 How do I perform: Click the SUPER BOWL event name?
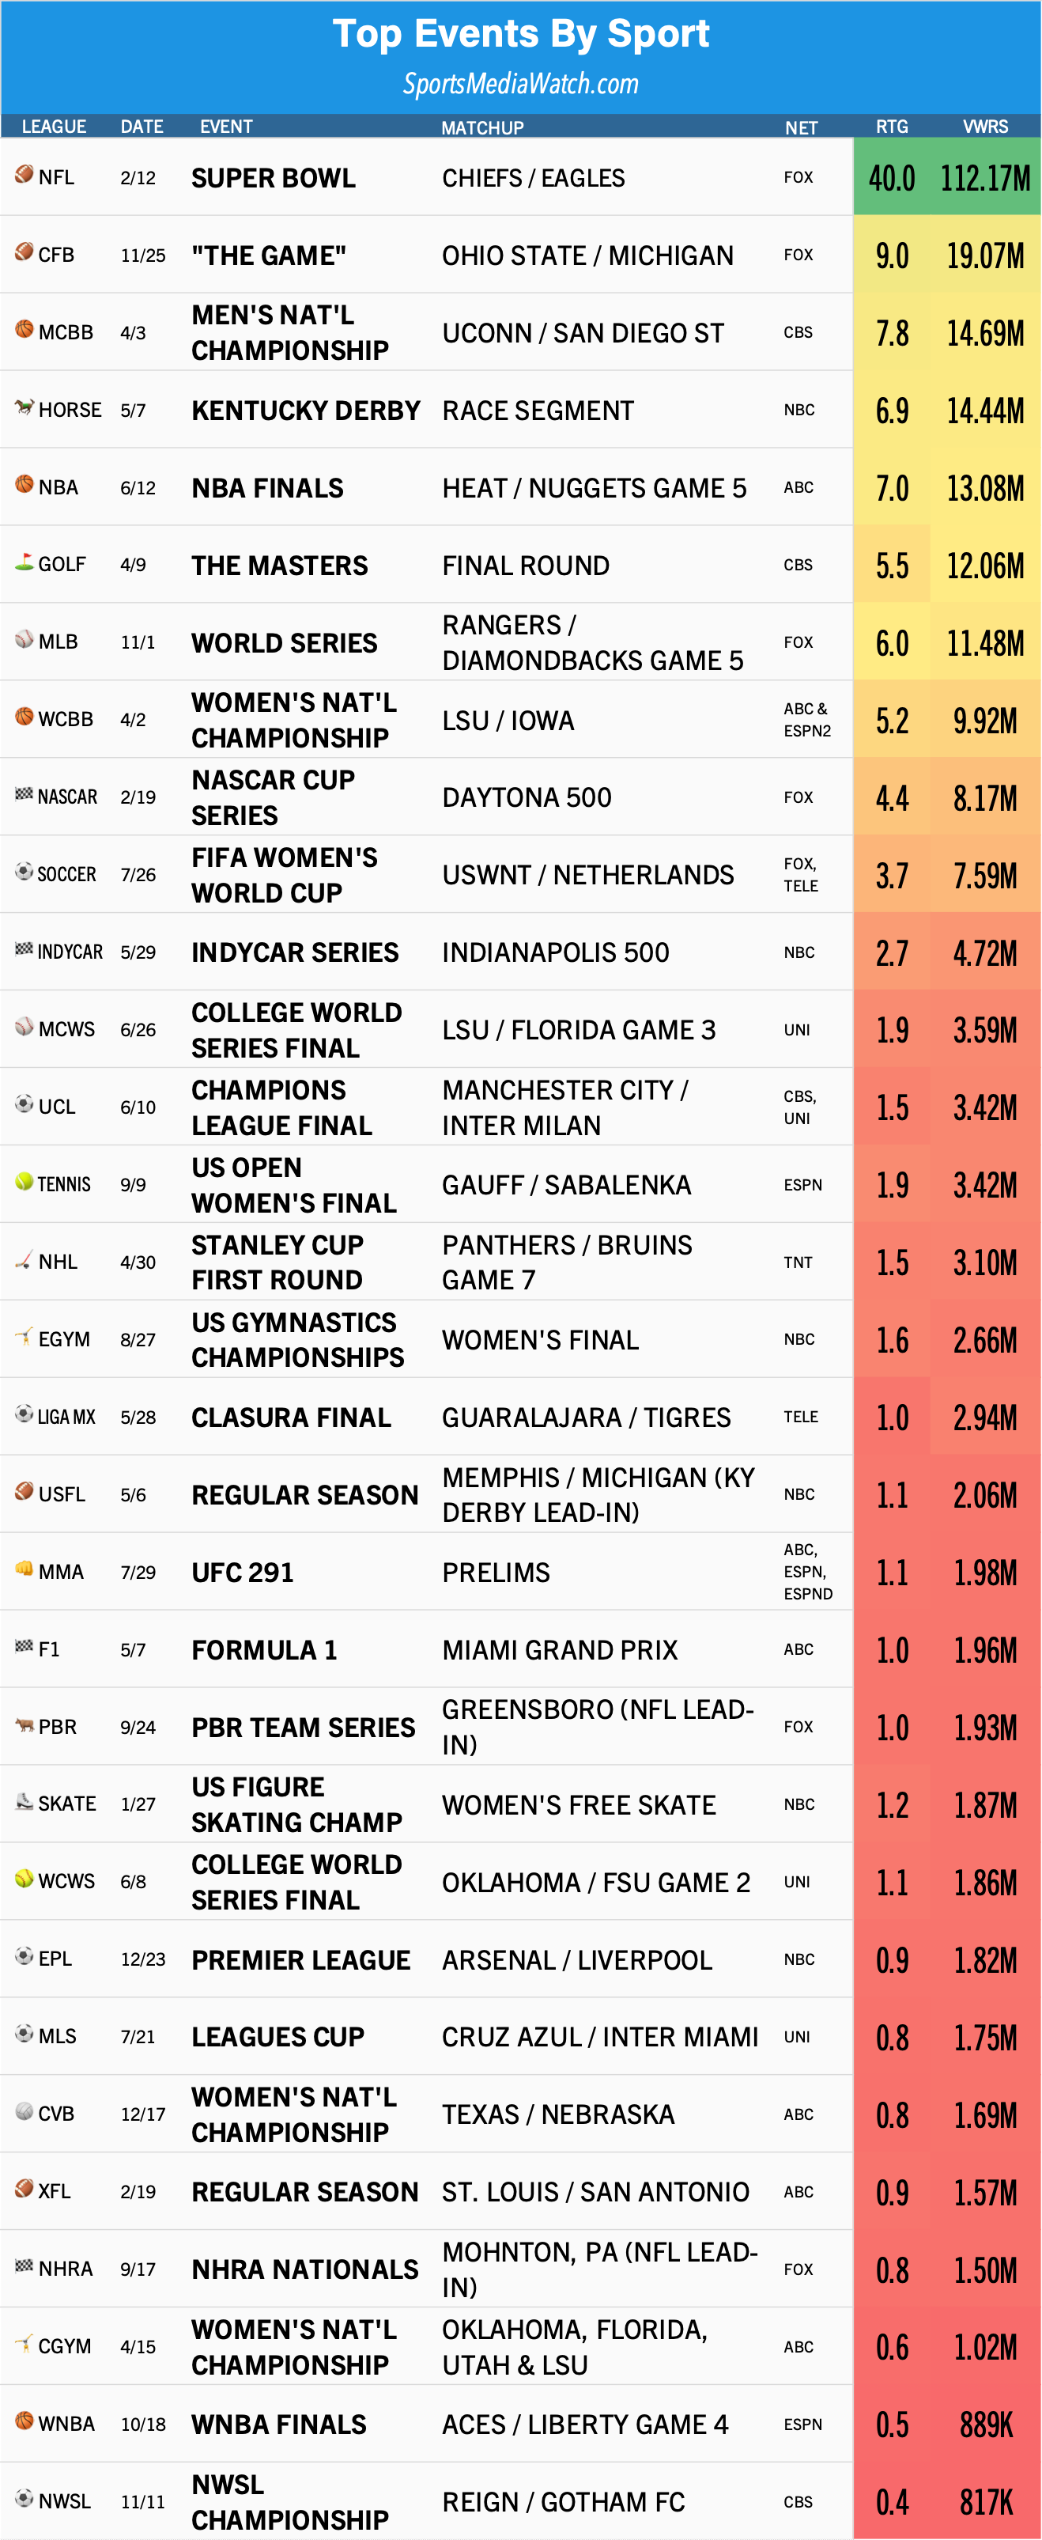pyautogui.click(x=273, y=177)
